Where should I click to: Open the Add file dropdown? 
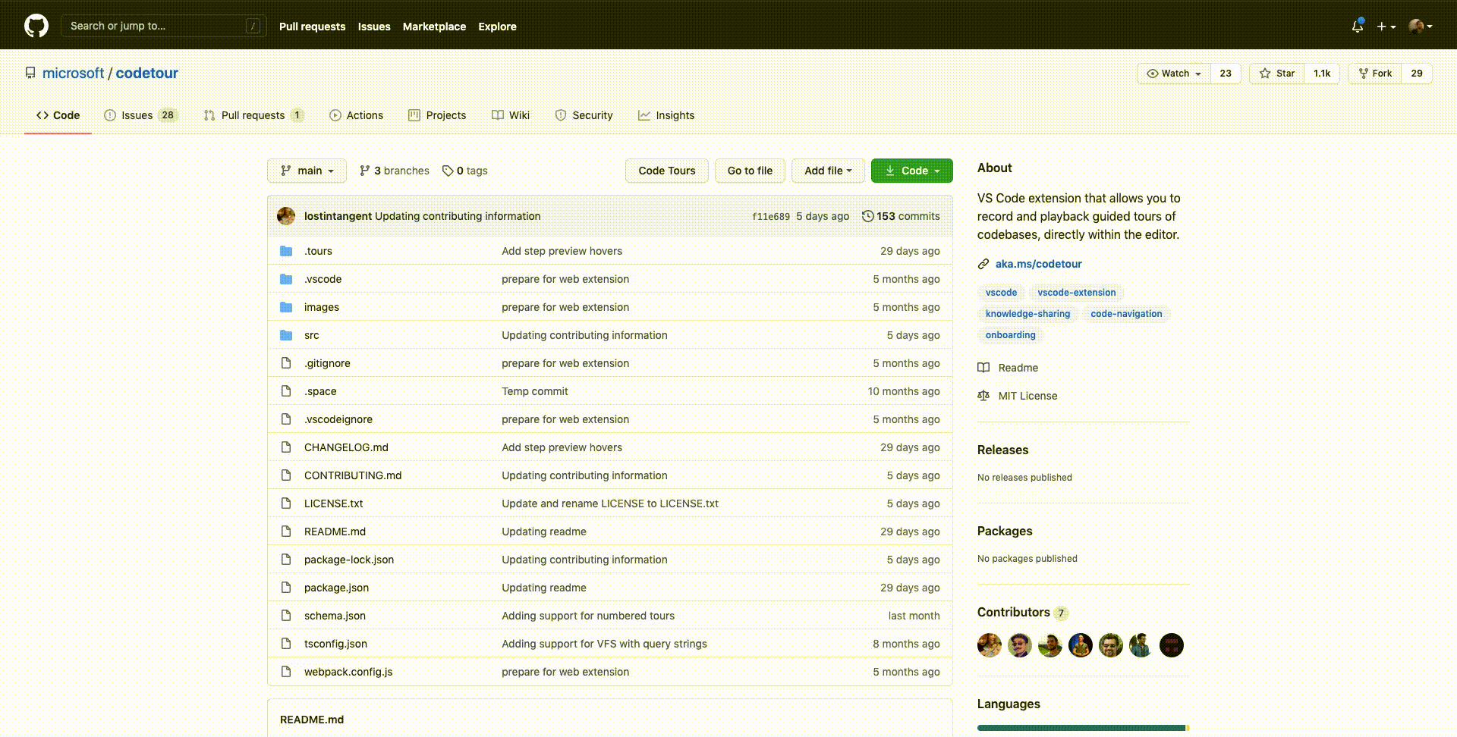[x=828, y=171]
